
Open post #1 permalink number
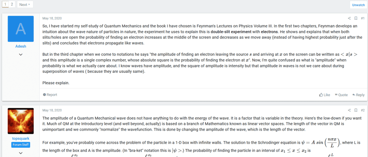(x=362, y=18)
